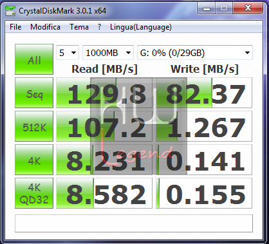The image size is (269, 244).
Task: Open the Lingua(Language) menu
Action: pyautogui.click(x=141, y=27)
